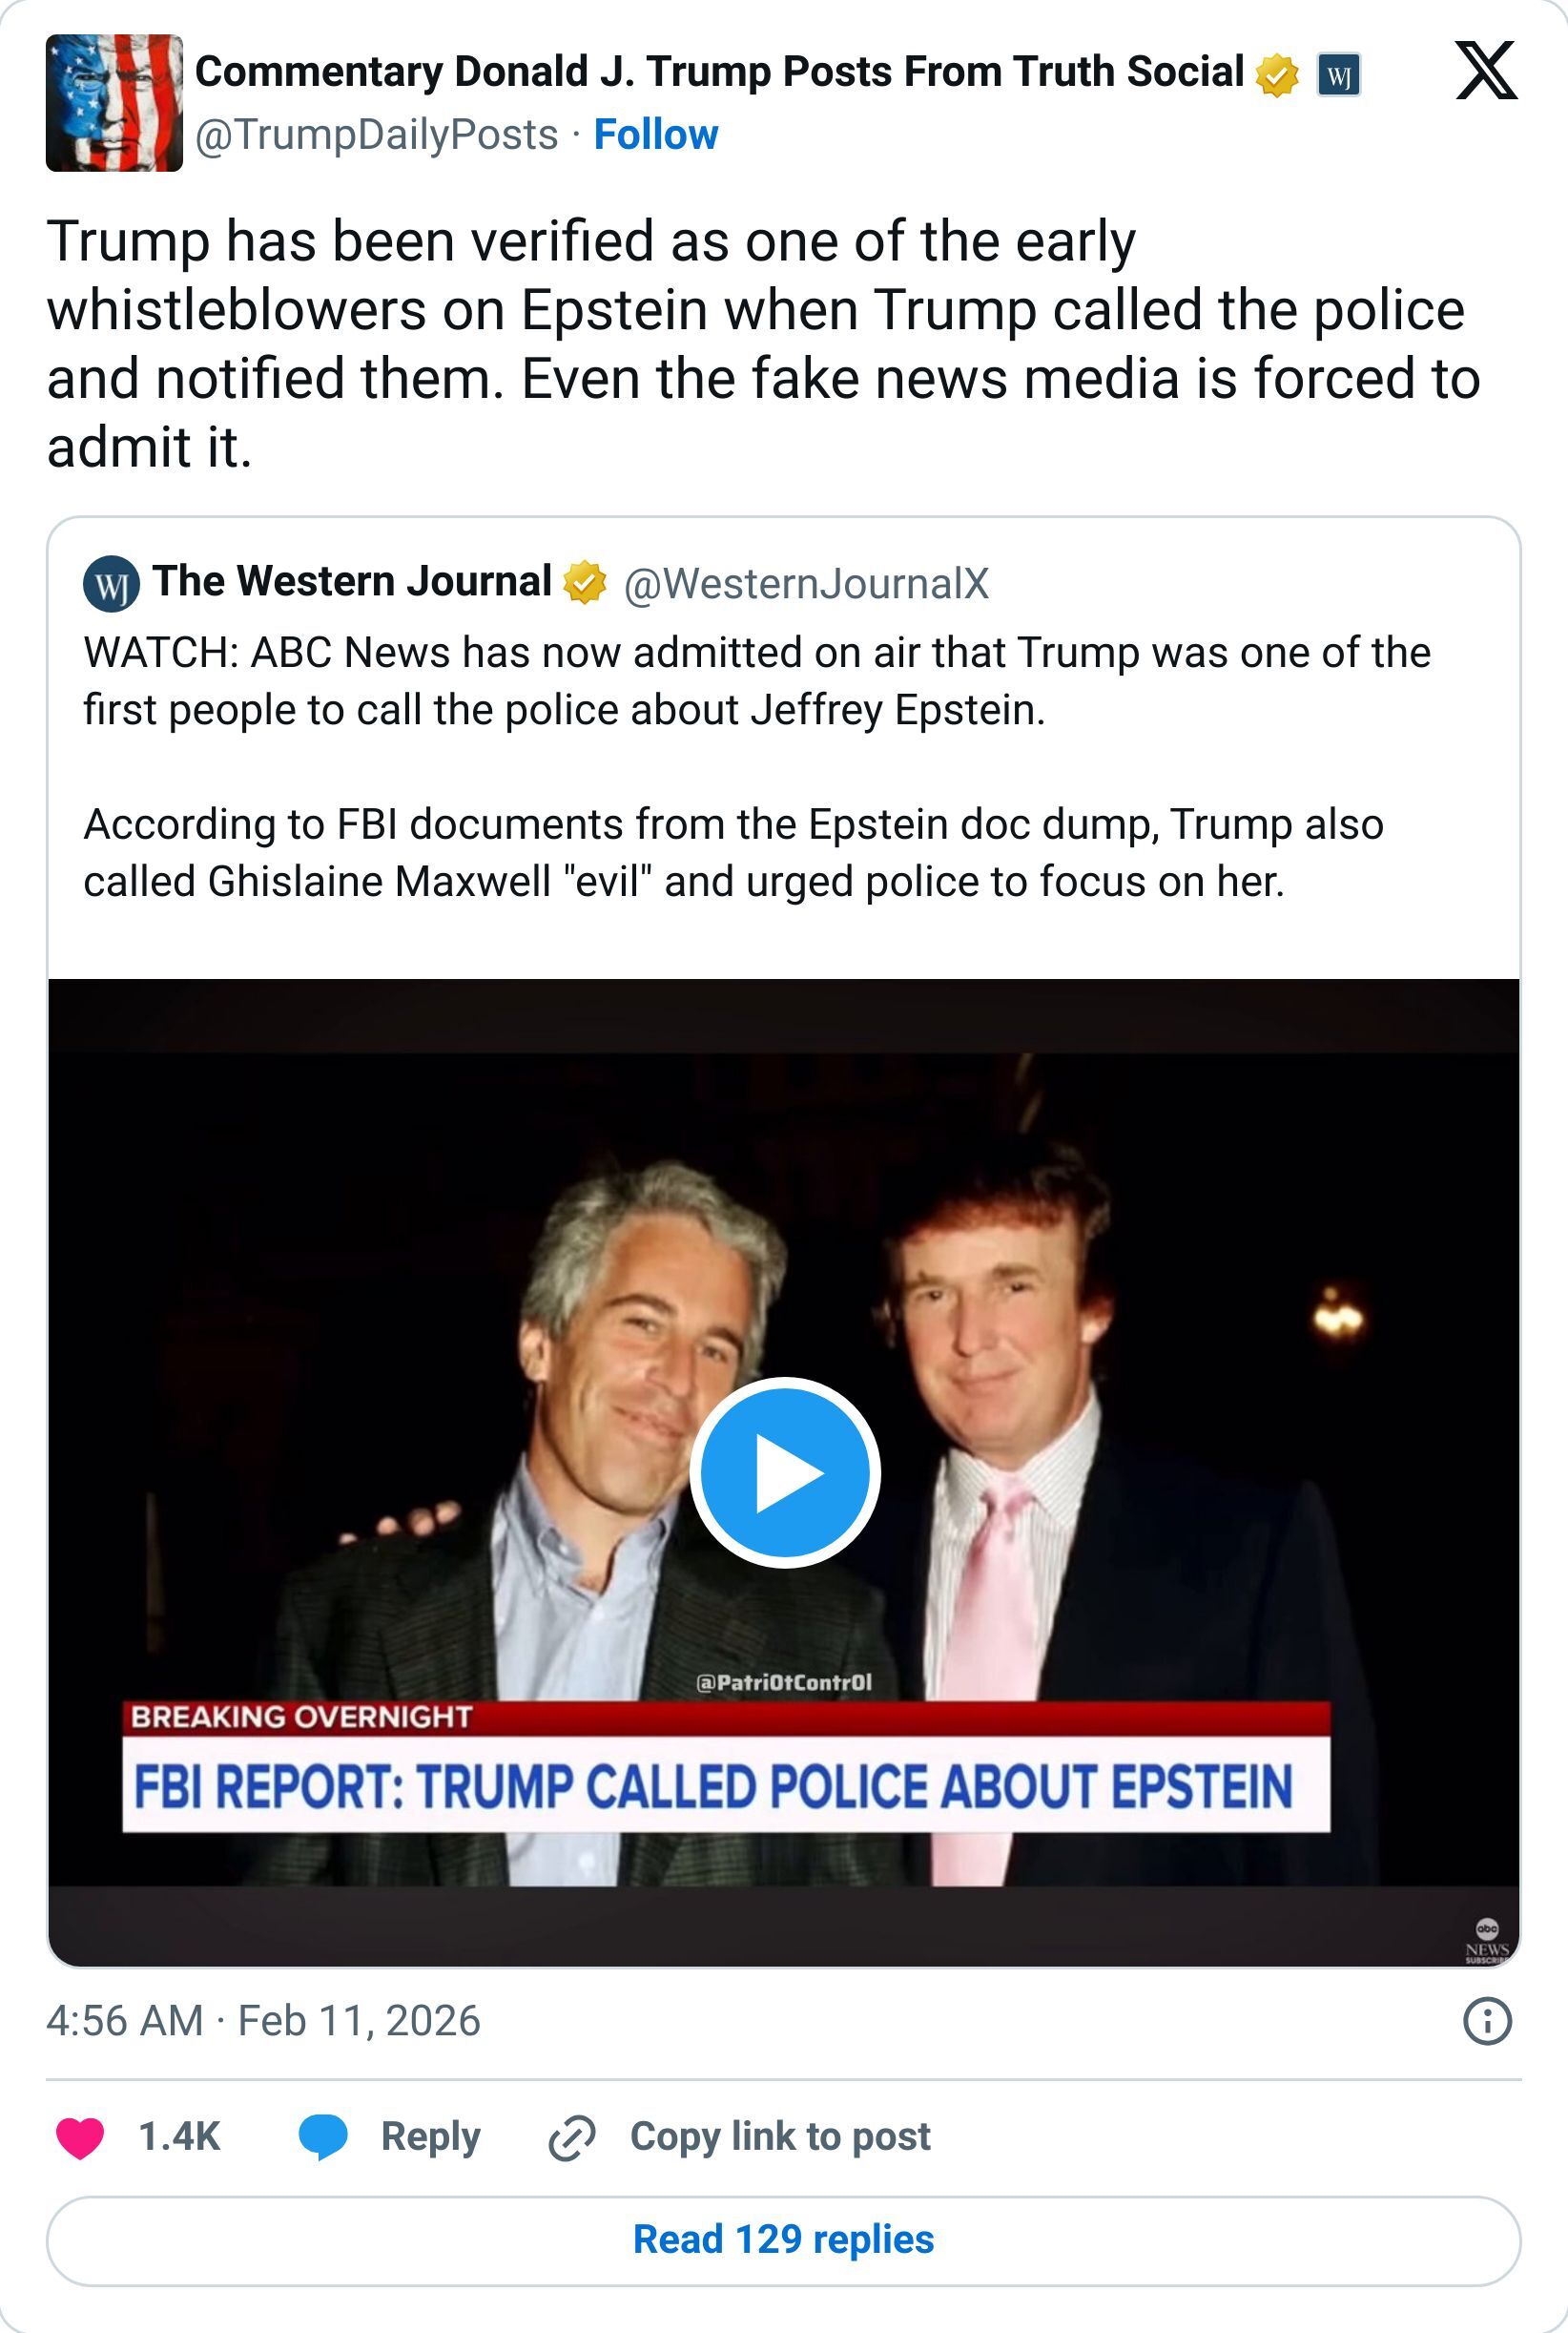The image size is (1568, 2333).
Task: Play the embedded ABC News video
Action: coord(785,1472)
